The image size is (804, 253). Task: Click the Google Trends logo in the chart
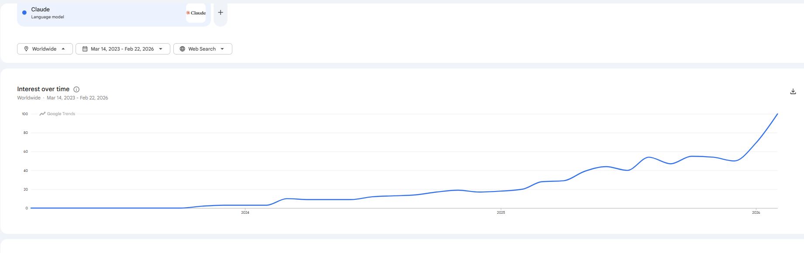(x=57, y=114)
